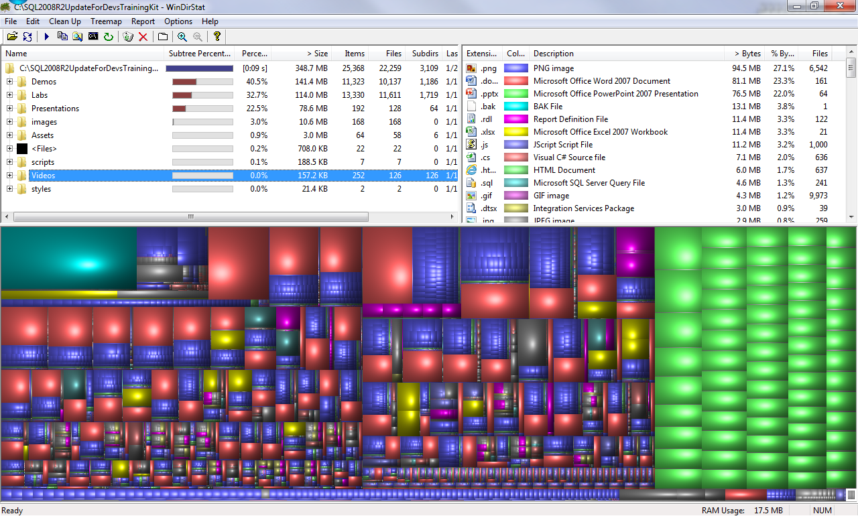The image size is (858, 516).
Task: Click the black <Files> item icon
Action: [x=22, y=149]
